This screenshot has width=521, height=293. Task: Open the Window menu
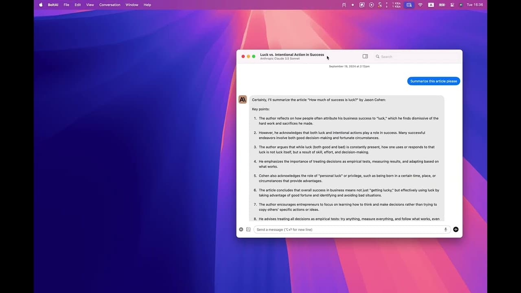[132, 5]
